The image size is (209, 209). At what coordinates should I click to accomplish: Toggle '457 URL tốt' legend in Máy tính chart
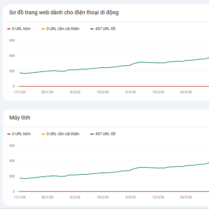tap(103, 134)
